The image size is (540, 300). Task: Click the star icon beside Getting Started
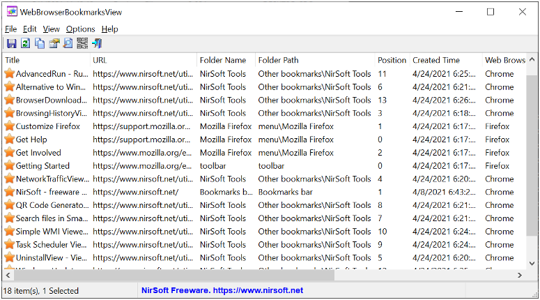click(9, 165)
